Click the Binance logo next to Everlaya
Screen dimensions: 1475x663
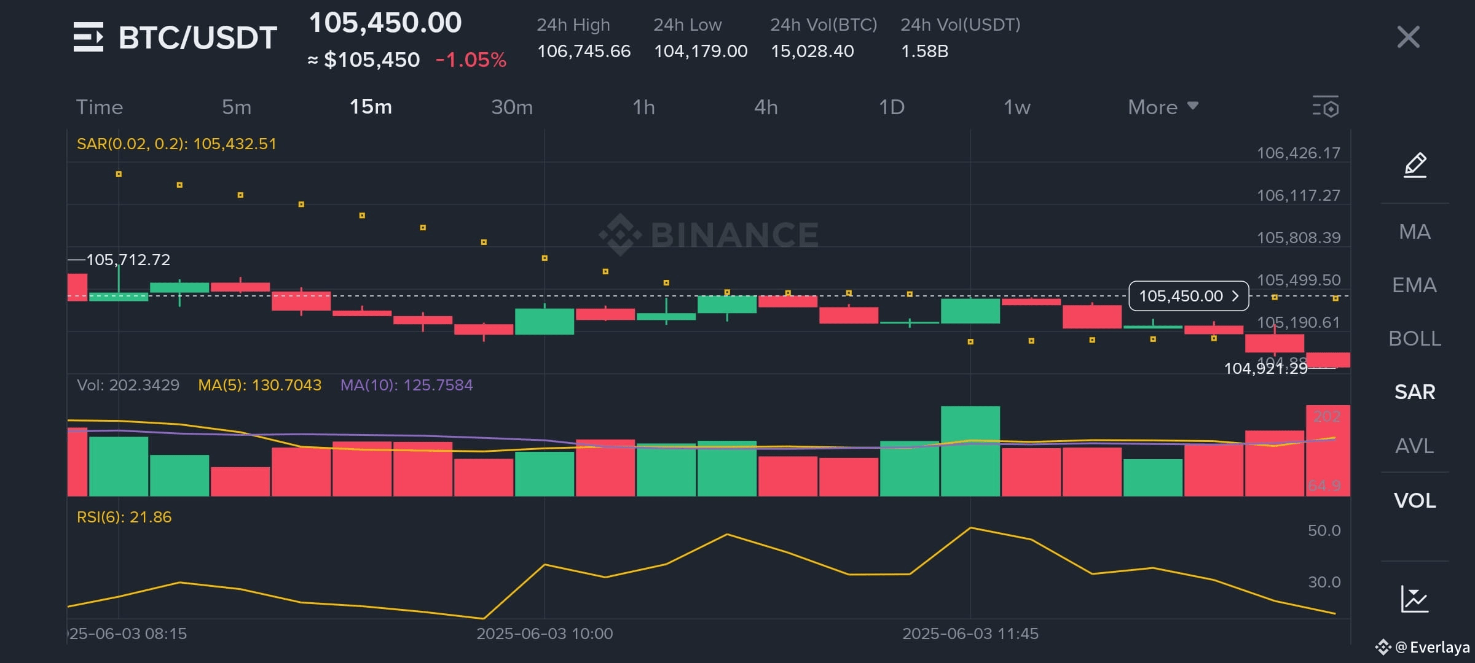(1383, 647)
